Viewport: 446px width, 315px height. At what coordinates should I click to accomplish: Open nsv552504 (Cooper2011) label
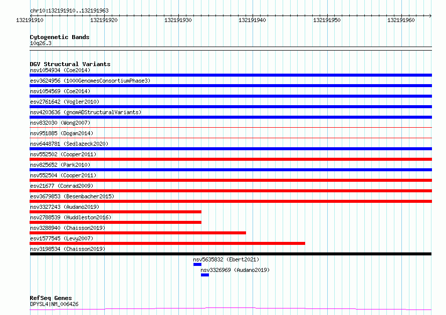(x=63, y=175)
